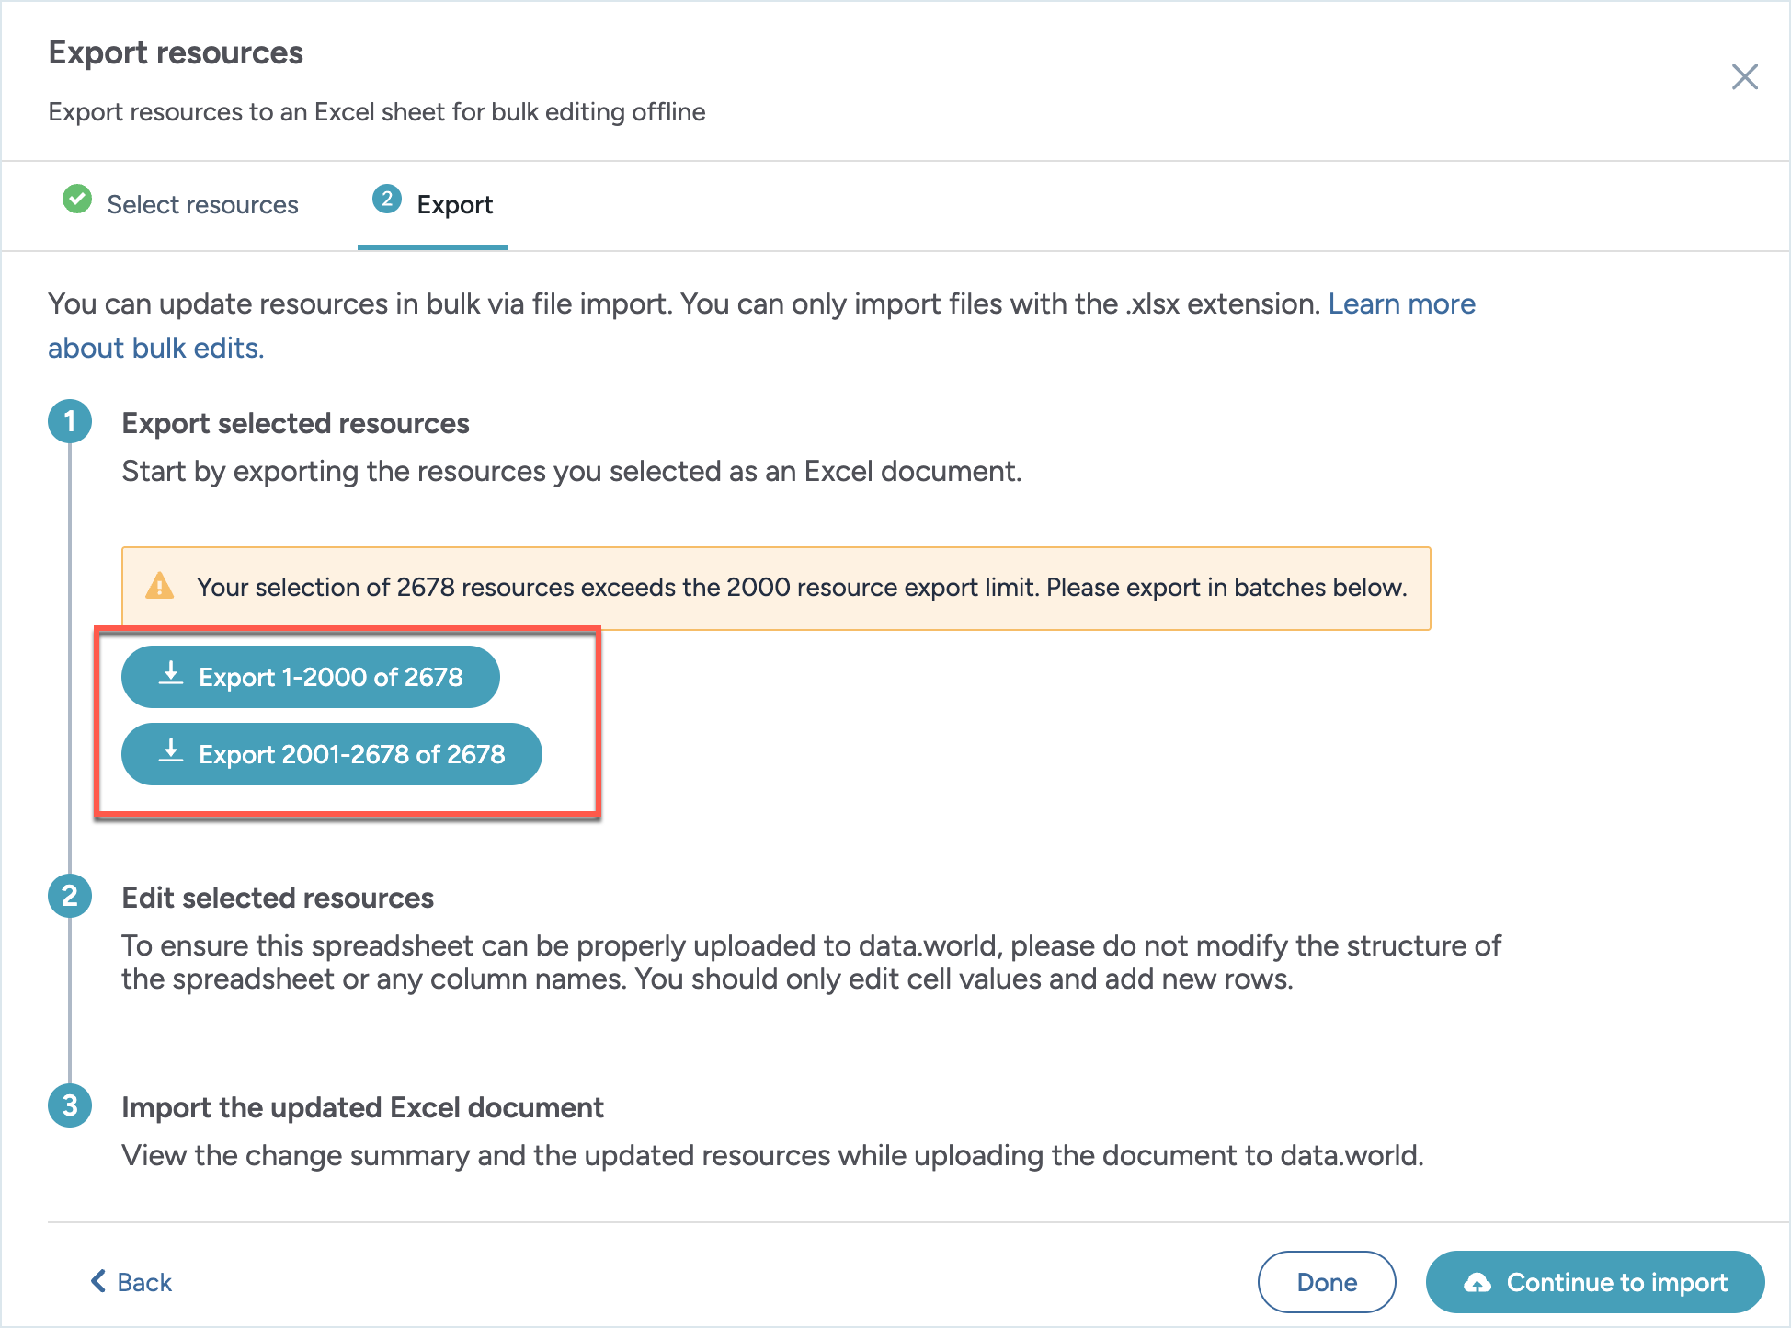Image resolution: width=1791 pixels, height=1328 pixels.
Task: Click the step 3 circle for Import document
Action: 70,1105
